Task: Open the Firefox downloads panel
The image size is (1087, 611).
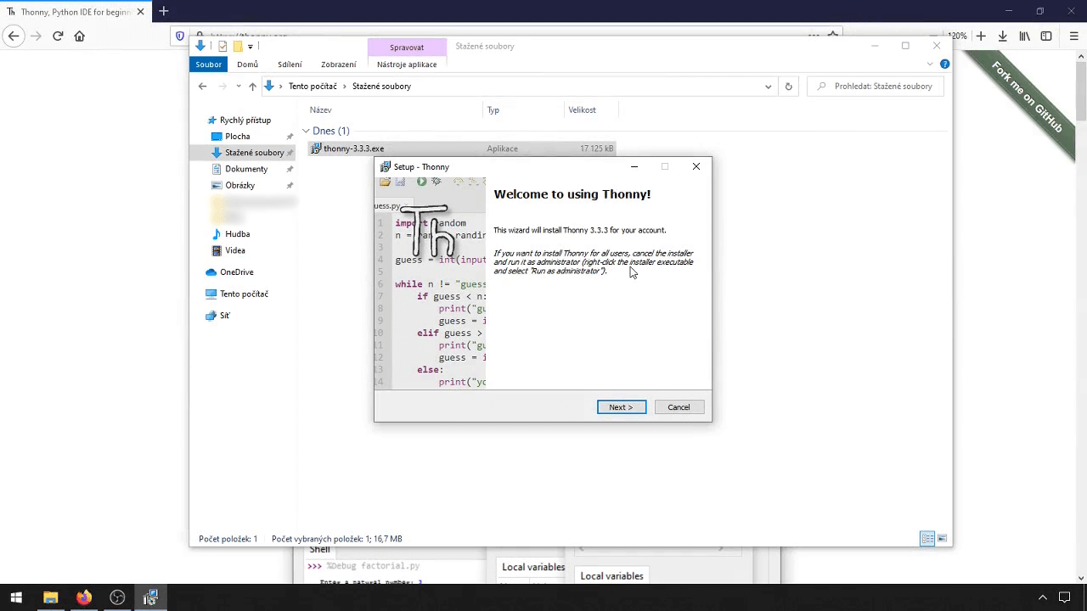Action: pos(1003,36)
